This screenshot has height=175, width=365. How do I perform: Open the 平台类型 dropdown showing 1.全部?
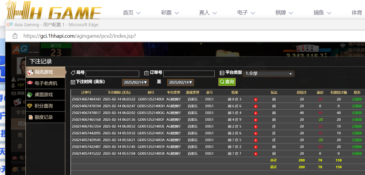point(268,74)
